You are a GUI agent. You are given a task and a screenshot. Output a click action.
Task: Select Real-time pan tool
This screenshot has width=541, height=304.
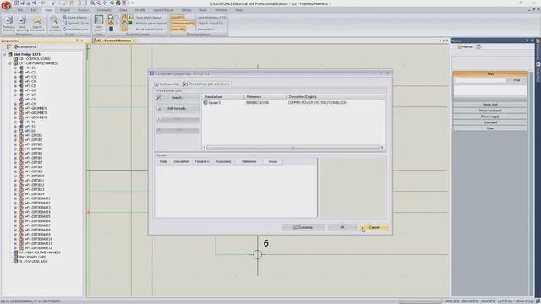tap(75, 30)
